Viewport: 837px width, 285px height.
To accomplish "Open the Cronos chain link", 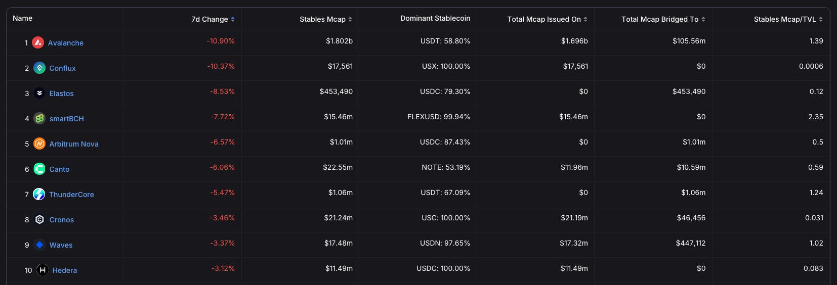I will point(62,220).
